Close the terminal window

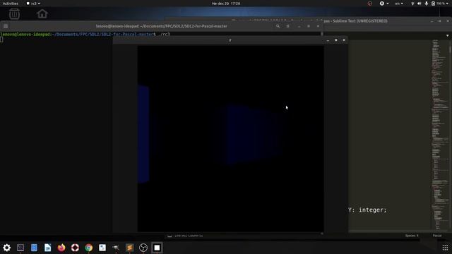318,26
